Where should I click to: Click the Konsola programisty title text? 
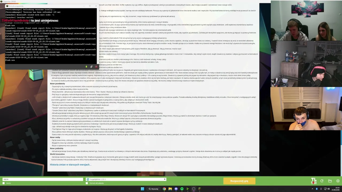click(x=16, y=6)
